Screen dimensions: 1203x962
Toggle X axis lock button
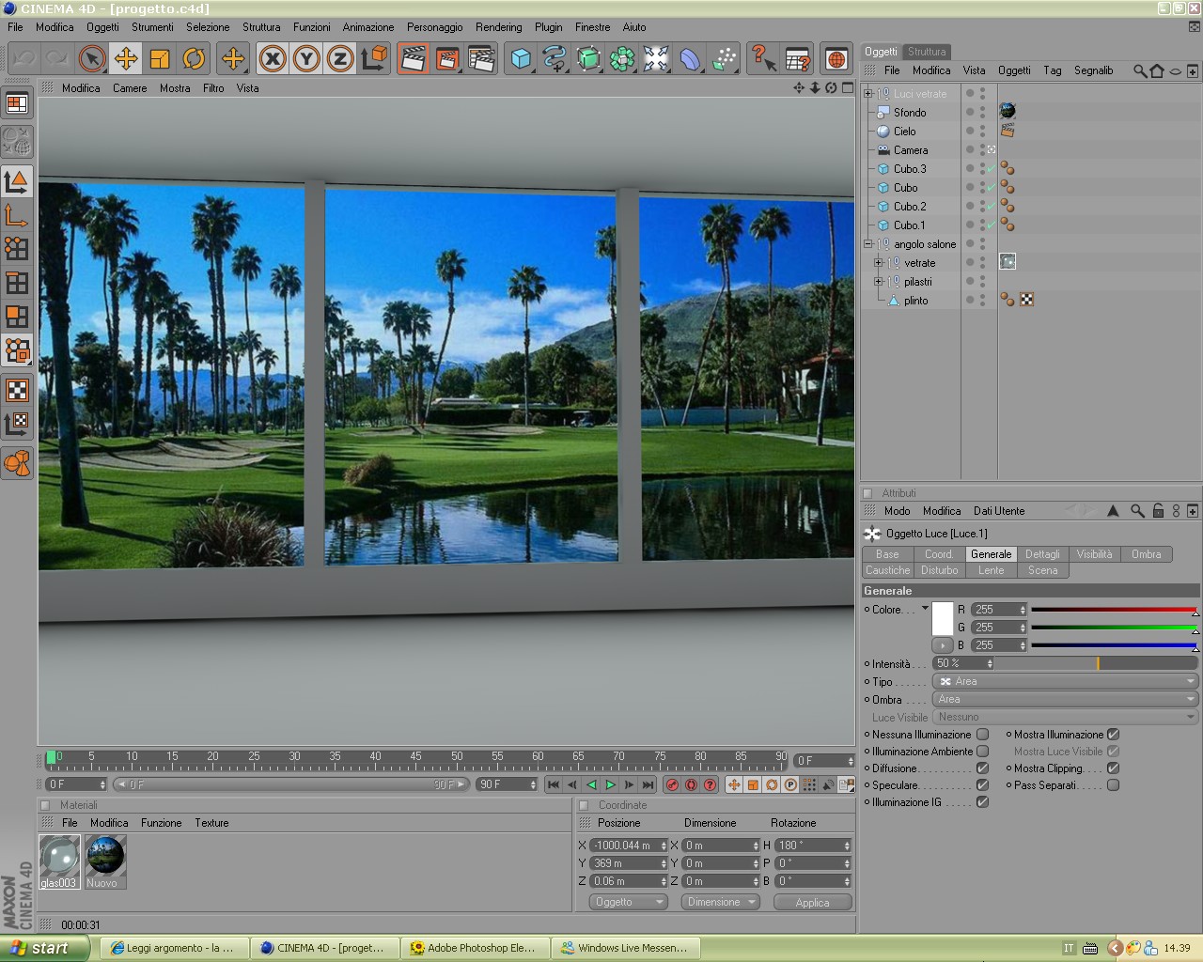pyautogui.click(x=273, y=59)
